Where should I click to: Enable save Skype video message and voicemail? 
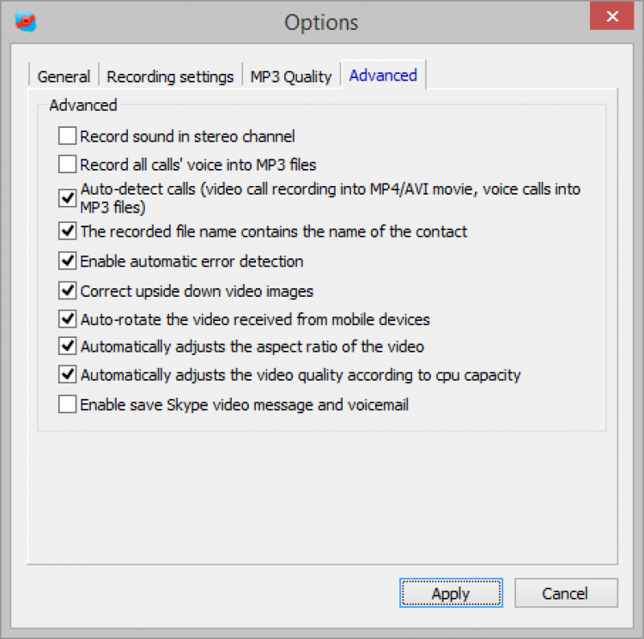point(67,404)
